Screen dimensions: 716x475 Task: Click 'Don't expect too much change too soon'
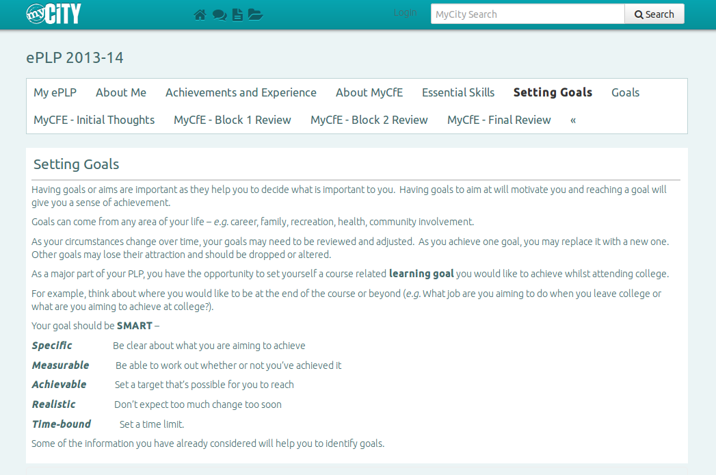198,405
